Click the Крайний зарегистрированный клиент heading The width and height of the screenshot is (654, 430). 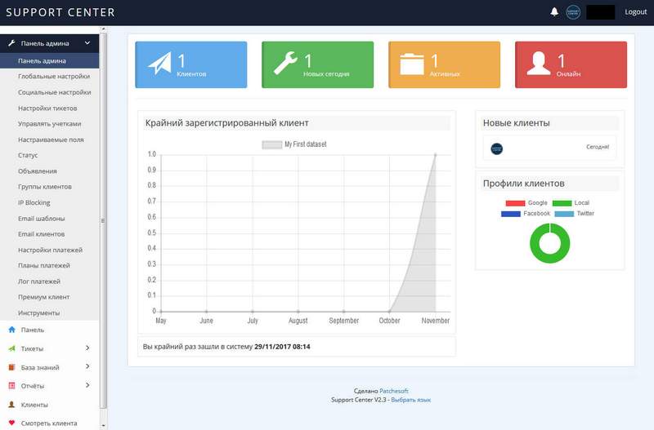tap(227, 123)
